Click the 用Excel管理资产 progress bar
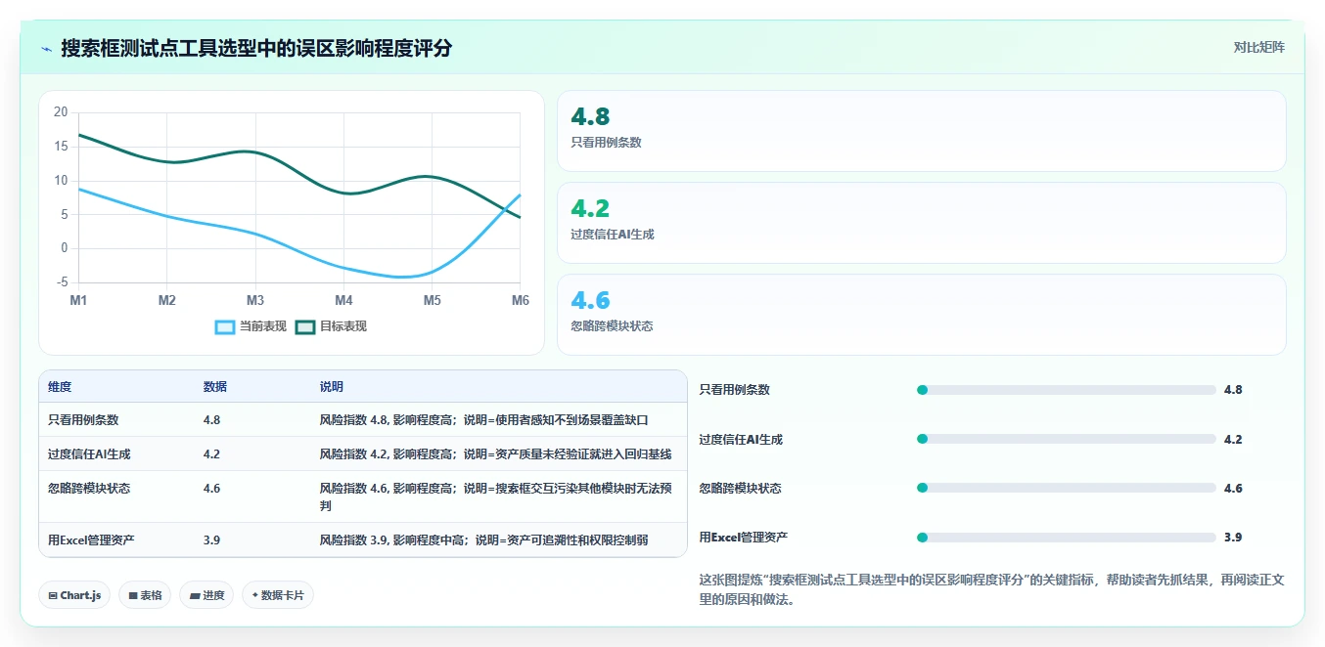This screenshot has width=1325, height=647. coord(1066,538)
